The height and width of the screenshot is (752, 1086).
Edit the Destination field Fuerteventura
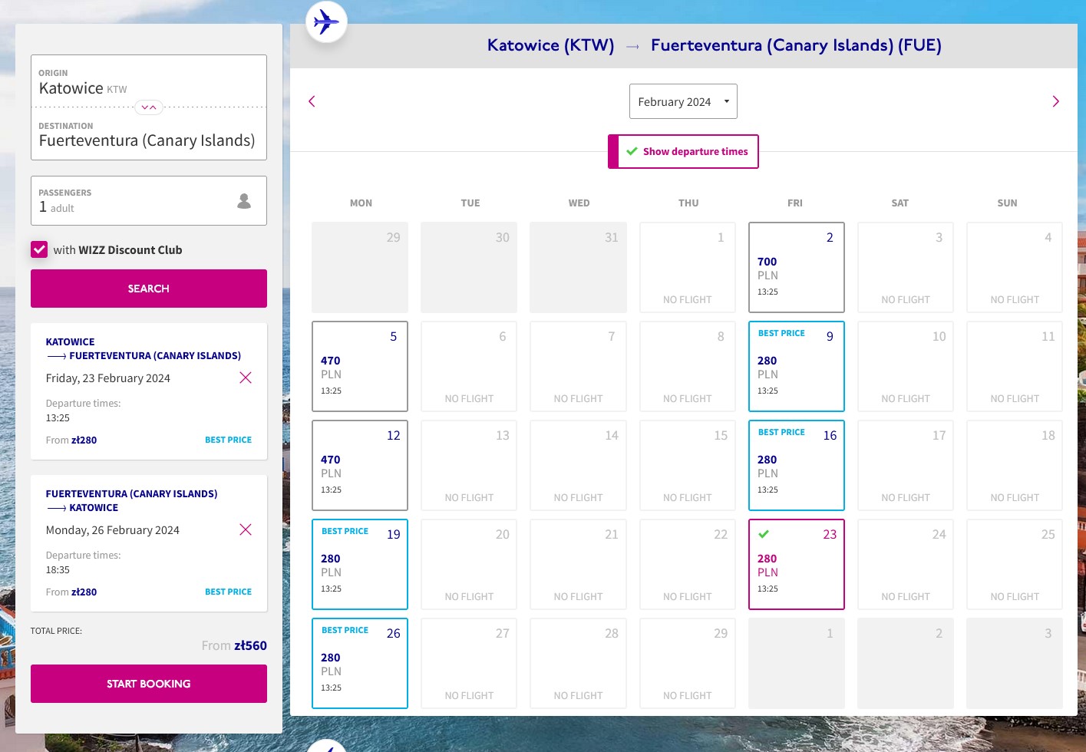click(x=149, y=134)
